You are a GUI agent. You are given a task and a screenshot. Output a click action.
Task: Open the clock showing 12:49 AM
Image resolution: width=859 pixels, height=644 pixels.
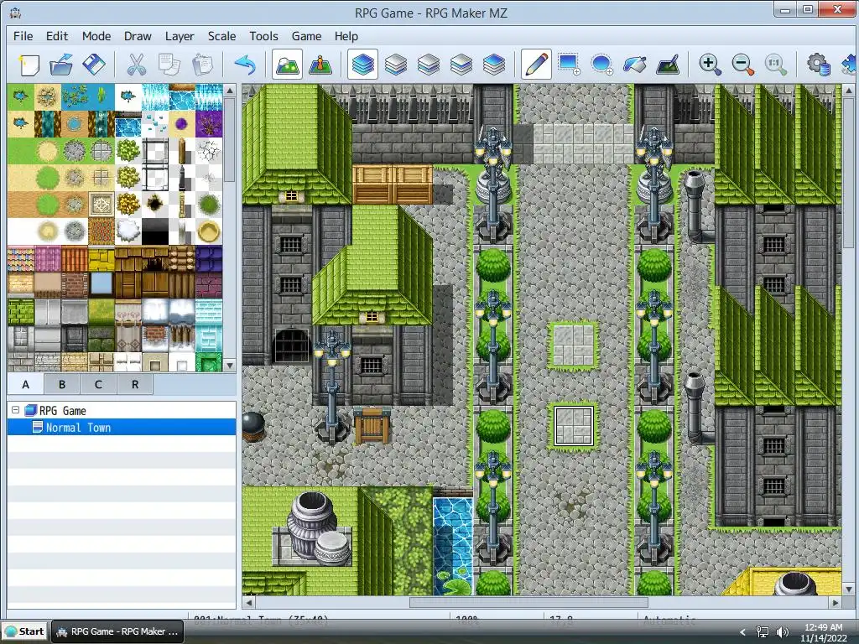pyautogui.click(x=824, y=632)
